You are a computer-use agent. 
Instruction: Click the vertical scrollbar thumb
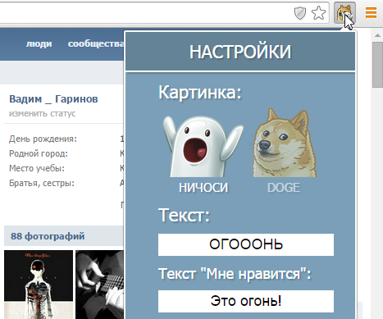[x=378, y=65]
